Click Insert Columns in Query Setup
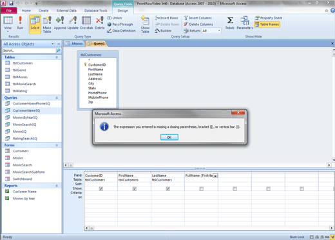The image size is (335, 240). tap(198, 18)
